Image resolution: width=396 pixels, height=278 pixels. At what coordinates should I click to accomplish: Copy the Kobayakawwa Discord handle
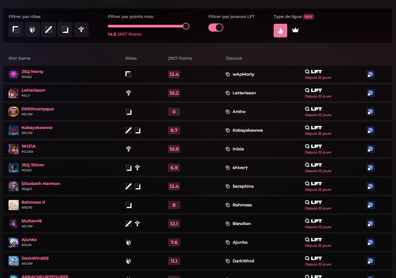(x=228, y=130)
